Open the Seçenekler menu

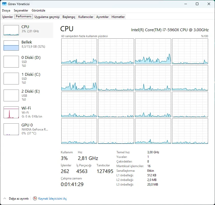pyautogui.click(x=21, y=10)
